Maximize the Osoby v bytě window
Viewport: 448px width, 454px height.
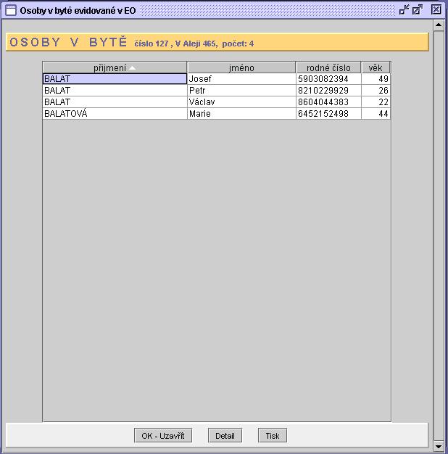click(418, 10)
